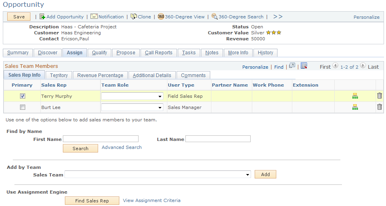Click the toolbar Personalize link
This screenshot has height=206, width=386.
[x=366, y=17]
